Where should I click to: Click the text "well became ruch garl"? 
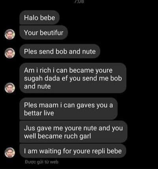click(57, 136)
